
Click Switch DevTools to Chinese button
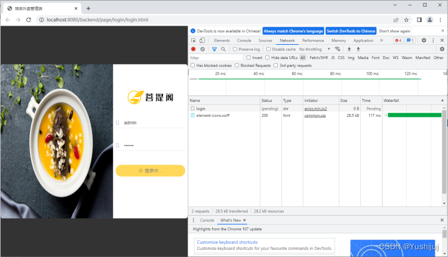351,31
